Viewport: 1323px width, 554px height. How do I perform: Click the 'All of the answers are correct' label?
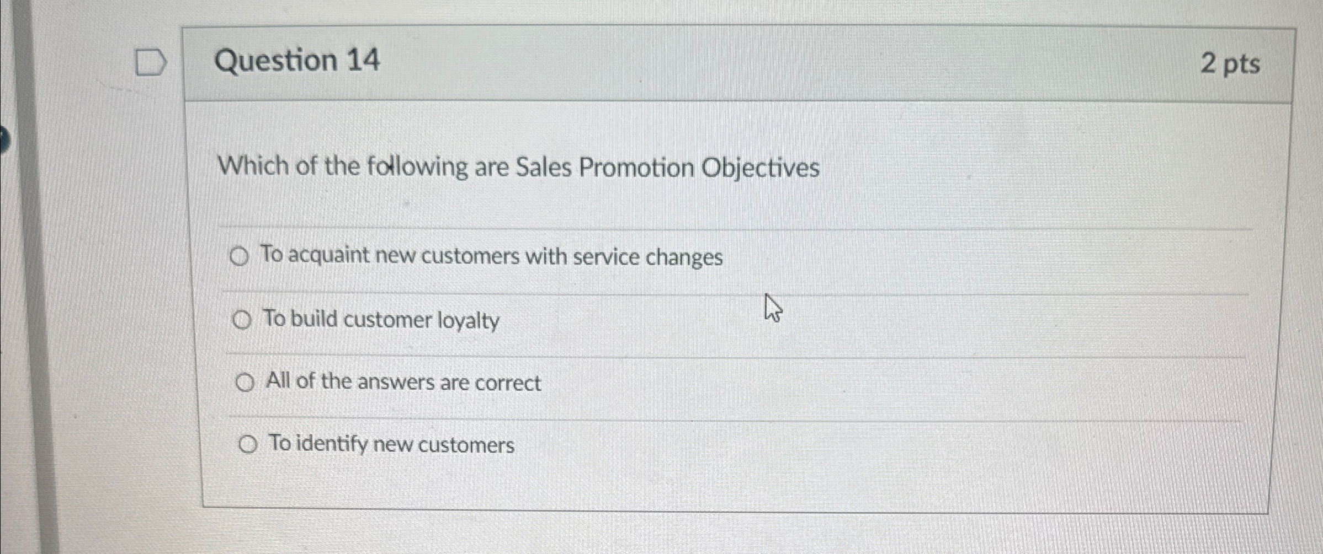[x=403, y=382]
